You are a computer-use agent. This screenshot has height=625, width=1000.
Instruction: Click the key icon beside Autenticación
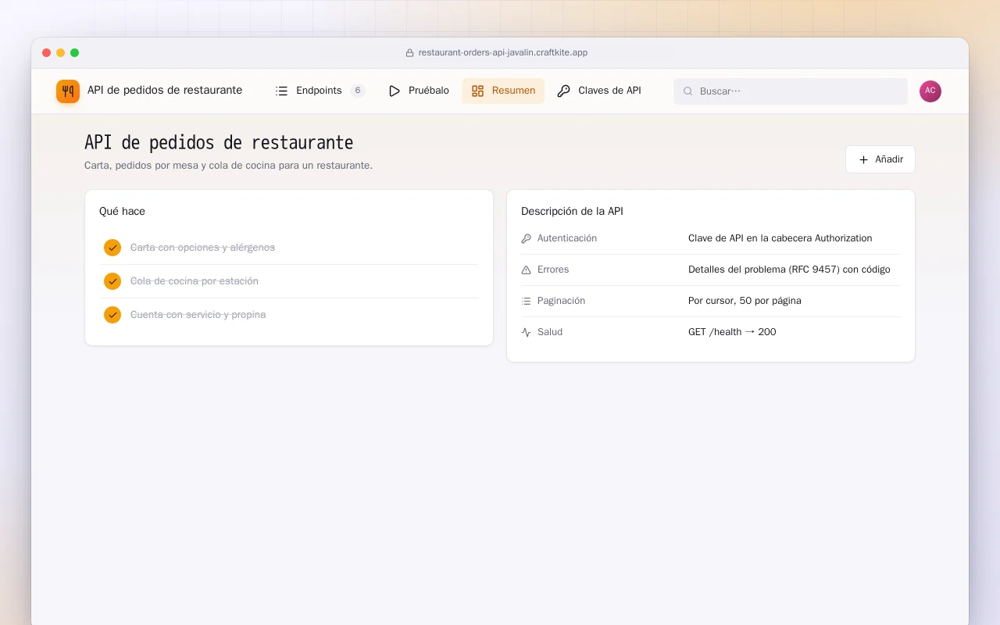click(x=526, y=238)
